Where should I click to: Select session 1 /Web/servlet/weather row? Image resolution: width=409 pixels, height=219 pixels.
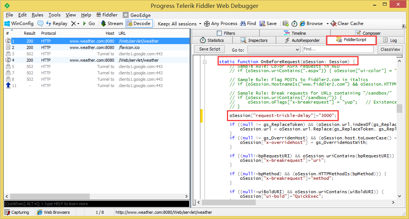click(x=96, y=41)
